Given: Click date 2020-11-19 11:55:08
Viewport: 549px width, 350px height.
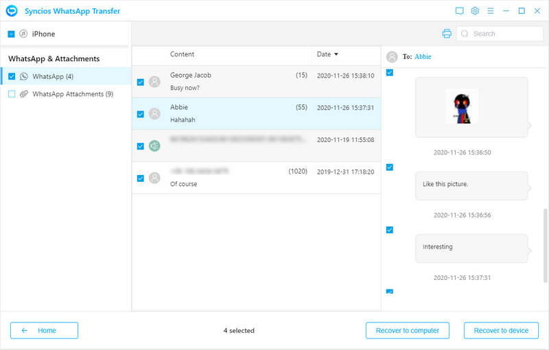Looking at the screenshot, I should pyautogui.click(x=346, y=139).
